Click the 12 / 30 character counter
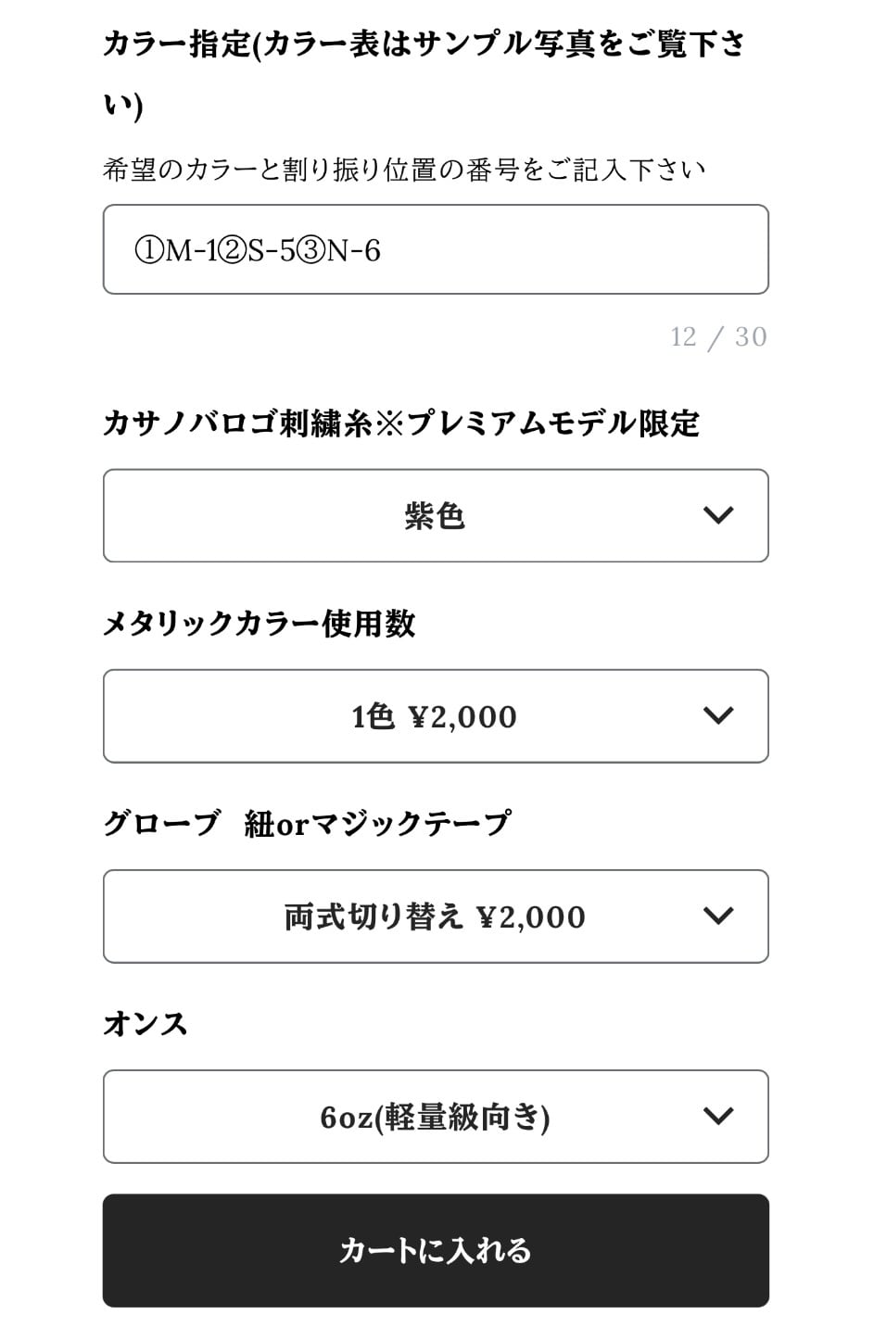Viewport: 874px width, 1327px height. [x=718, y=336]
